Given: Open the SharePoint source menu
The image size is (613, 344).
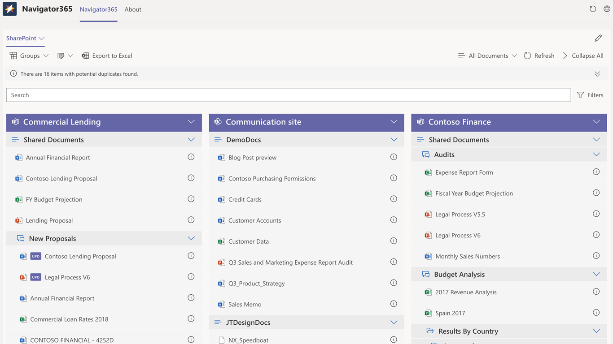Looking at the screenshot, I should pos(25,39).
